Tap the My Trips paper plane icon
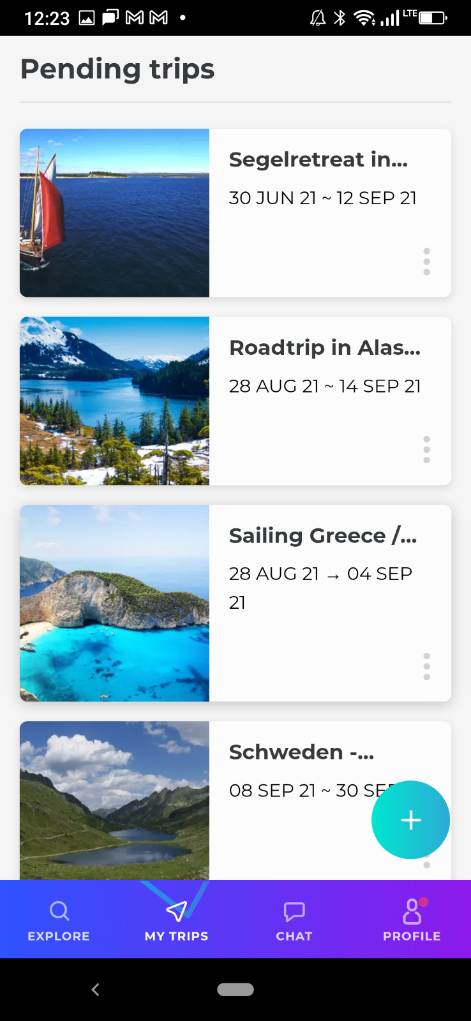This screenshot has width=471, height=1021. (x=176, y=911)
